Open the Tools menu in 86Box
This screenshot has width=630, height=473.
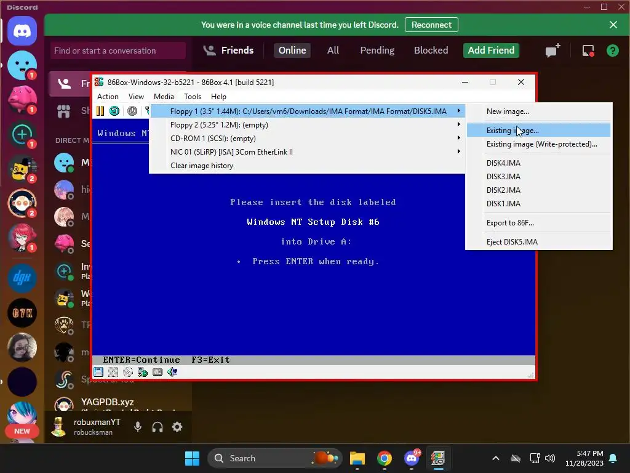193,97
